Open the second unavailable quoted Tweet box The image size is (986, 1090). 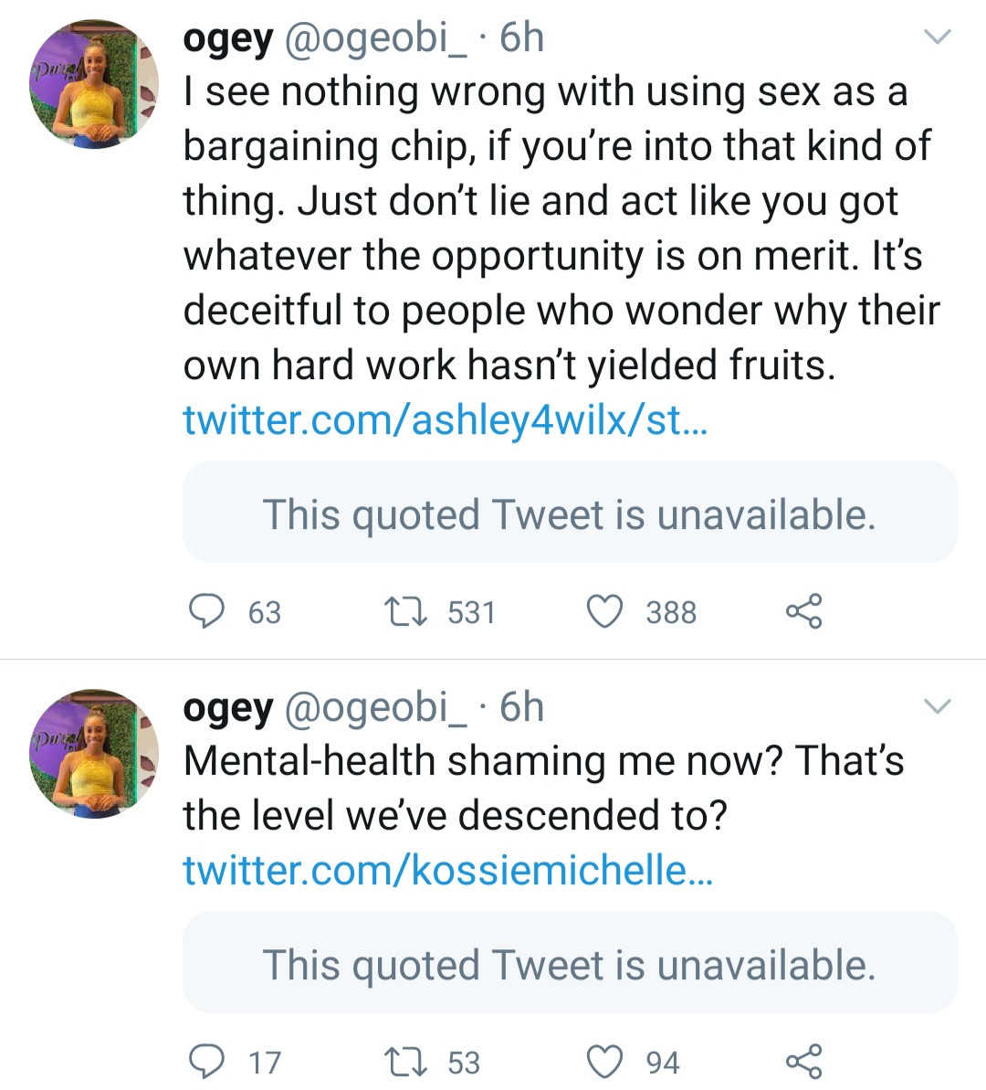(x=569, y=964)
